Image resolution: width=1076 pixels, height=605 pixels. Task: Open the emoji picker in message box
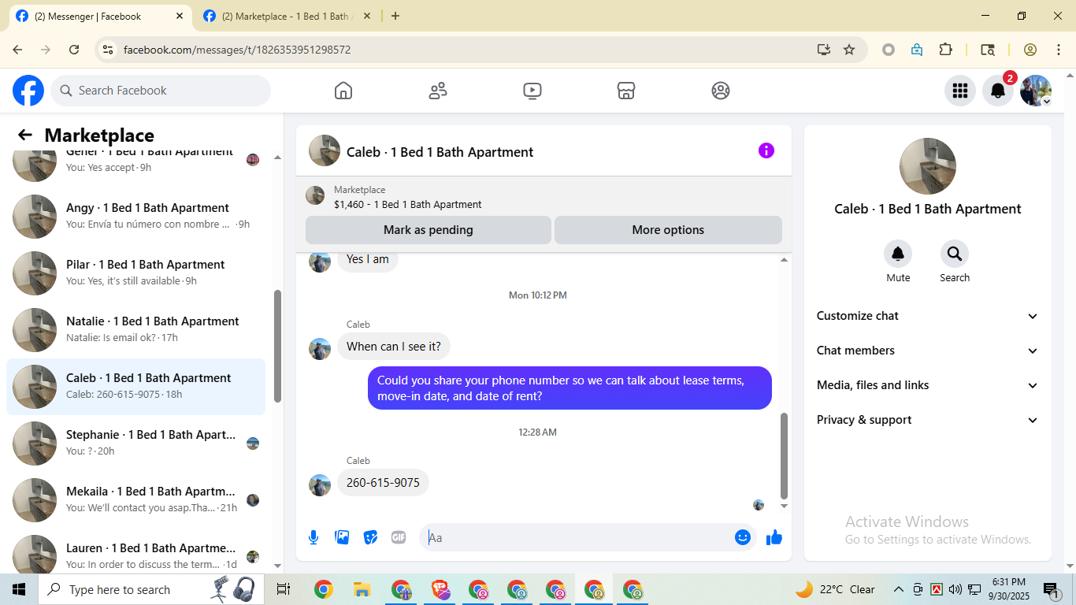click(x=743, y=537)
